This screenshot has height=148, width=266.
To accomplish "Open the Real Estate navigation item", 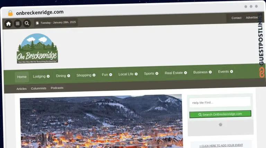I will point(174,73).
